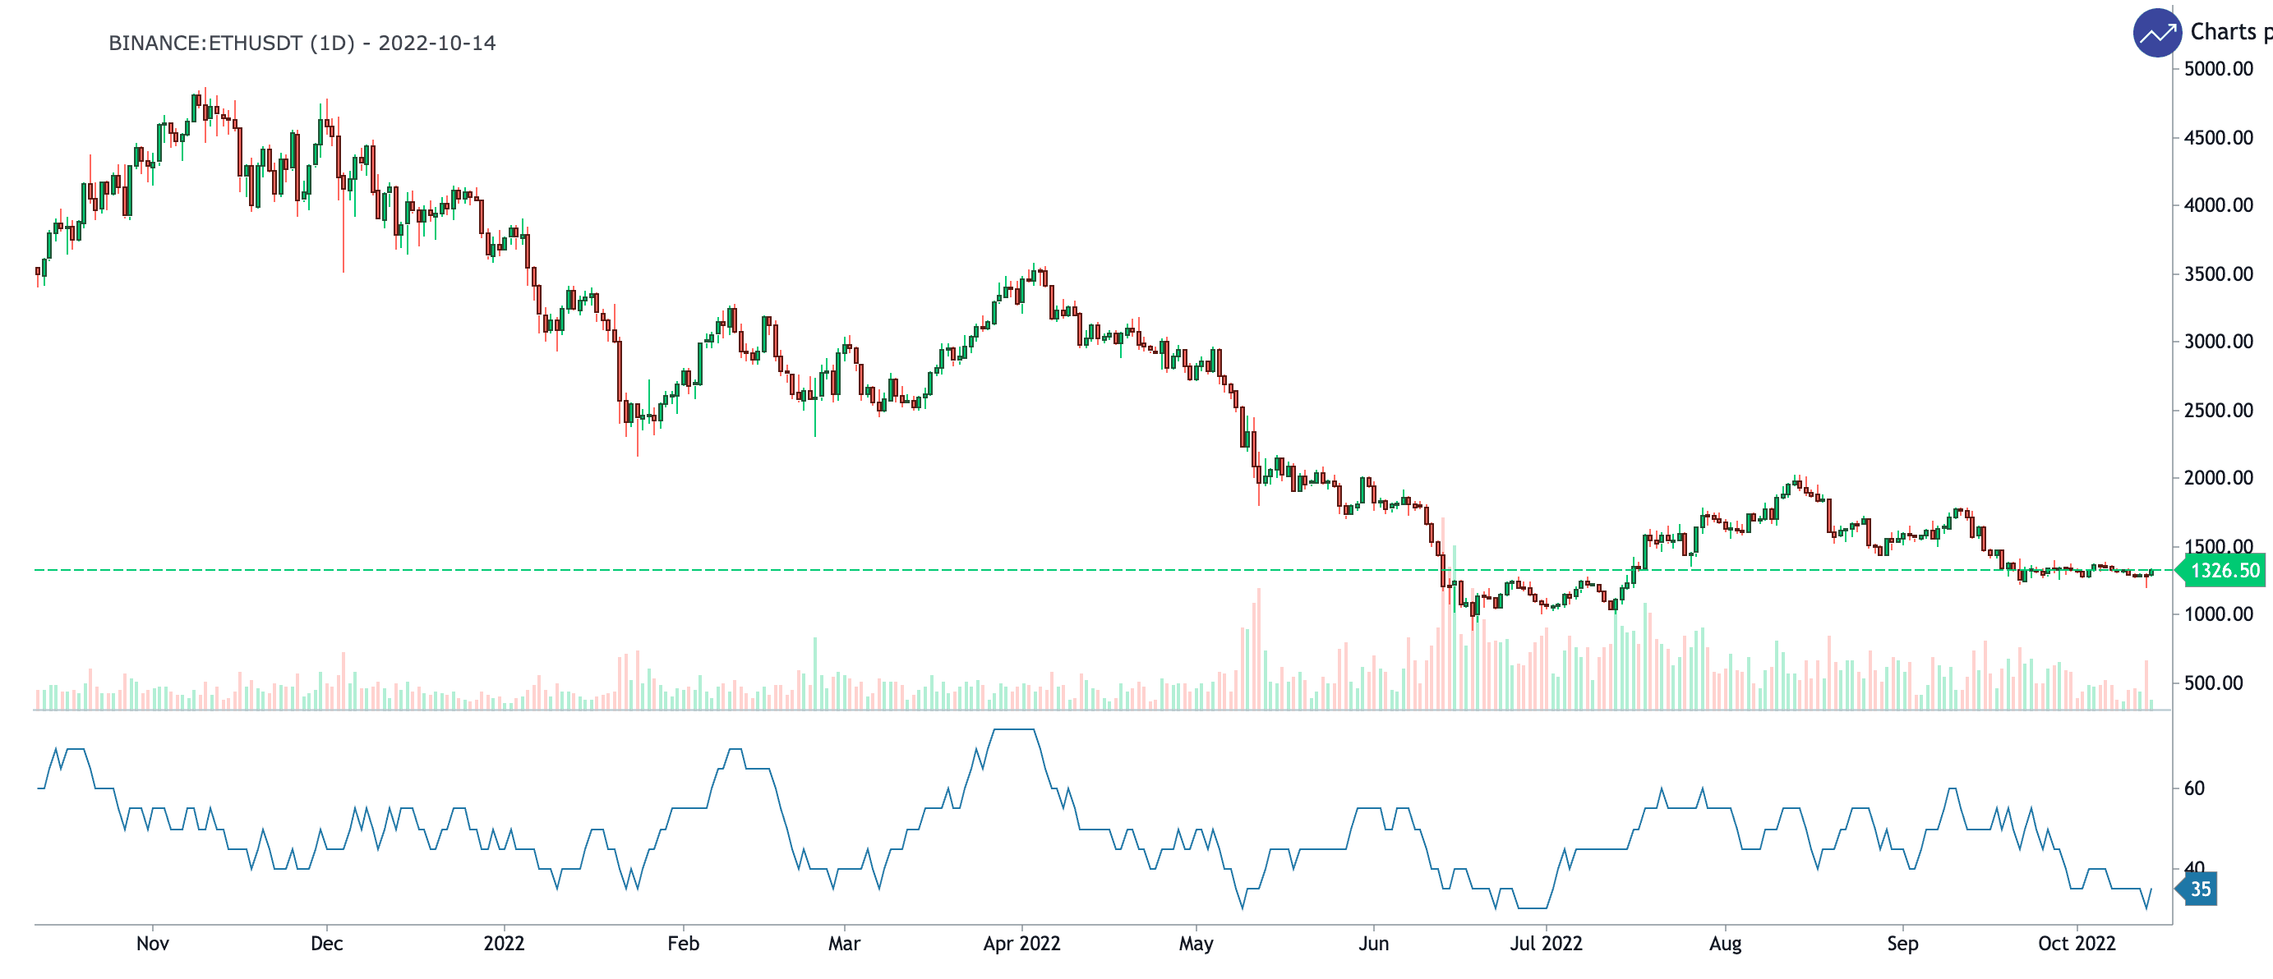Click the Oct 2022 time axis label

2077,943
